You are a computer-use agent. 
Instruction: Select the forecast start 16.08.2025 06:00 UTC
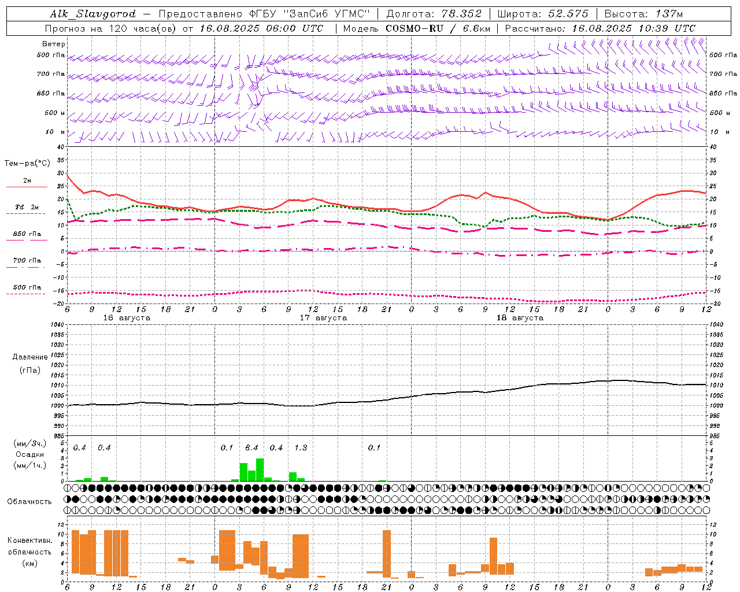click(261, 28)
